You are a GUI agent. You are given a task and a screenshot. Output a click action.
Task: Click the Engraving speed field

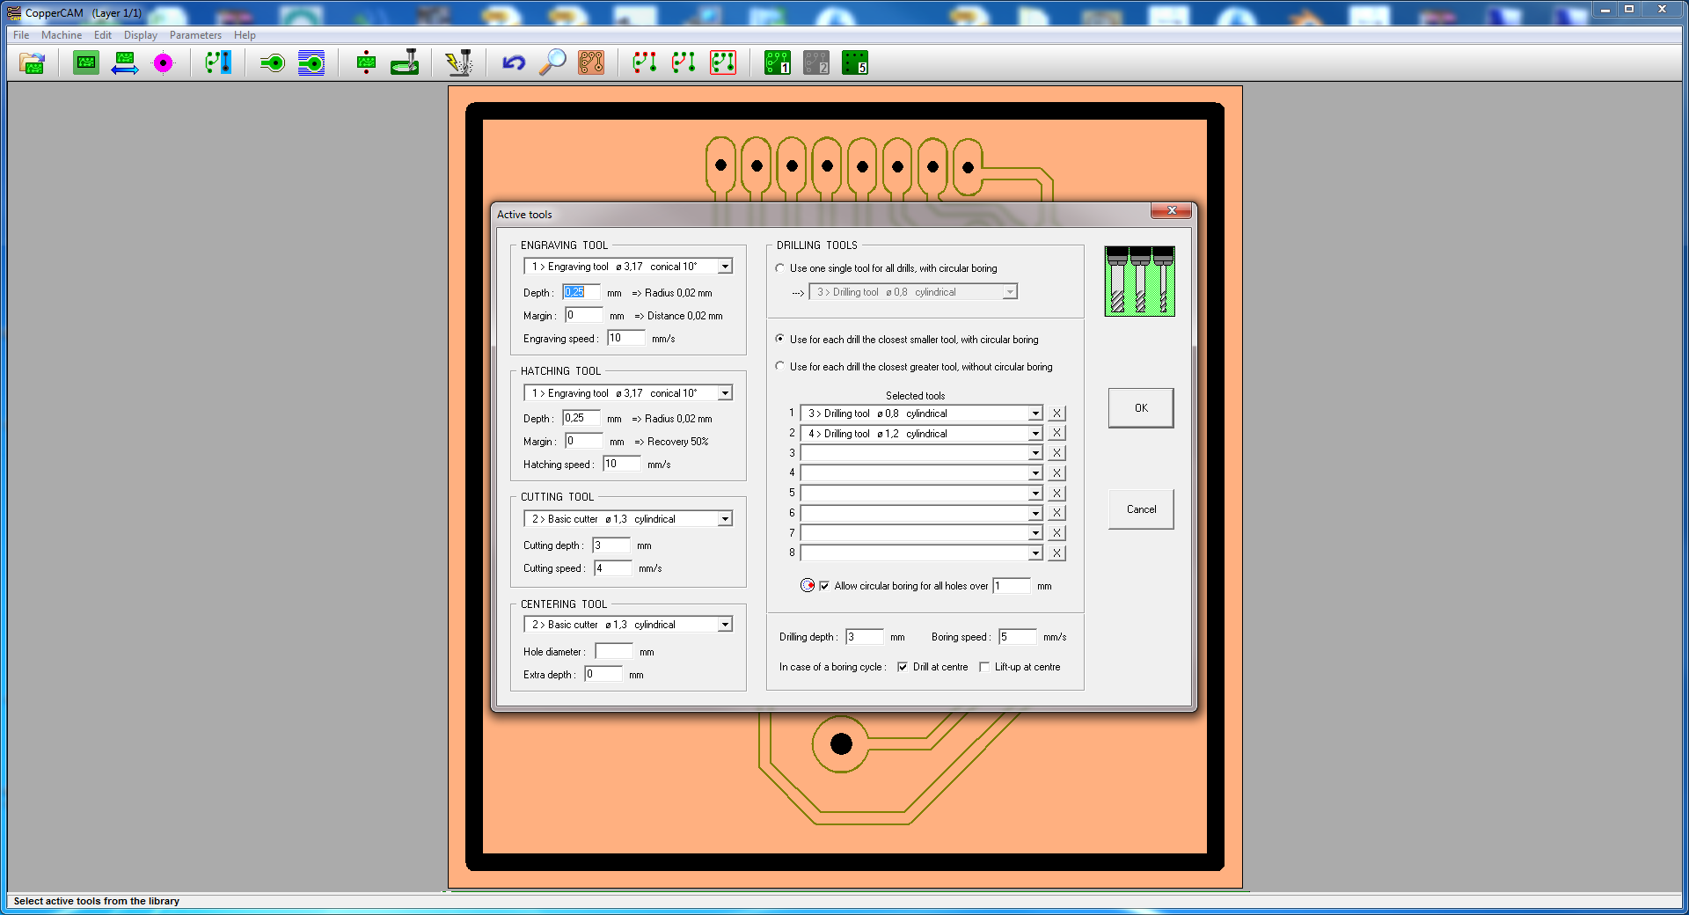[x=625, y=338]
